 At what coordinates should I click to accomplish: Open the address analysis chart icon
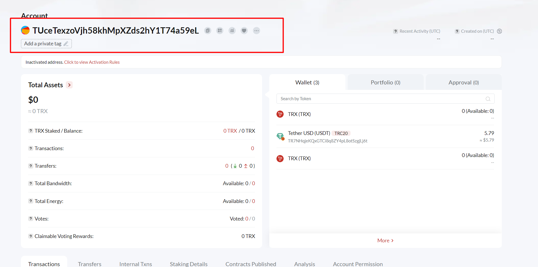coord(232,30)
